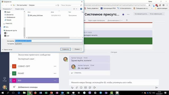Open bookmarks overflow chevron
This screenshot has height=95, width=169.
tap(152, 8)
